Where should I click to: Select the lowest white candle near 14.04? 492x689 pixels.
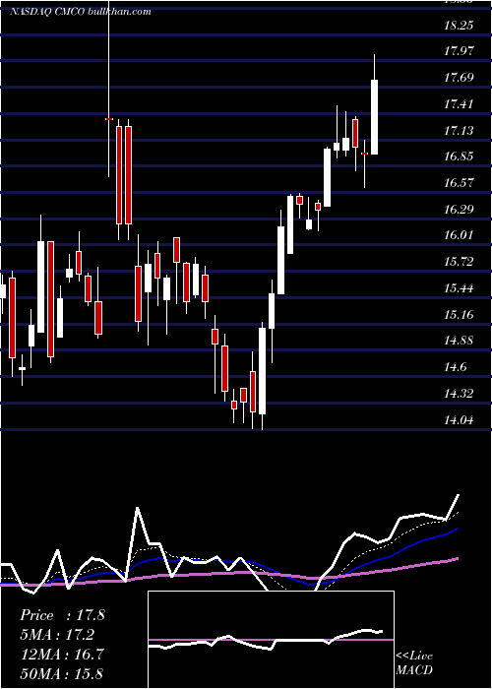point(263,370)
